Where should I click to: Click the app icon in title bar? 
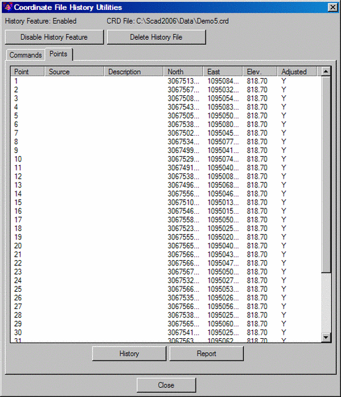(x=8, y=7)
